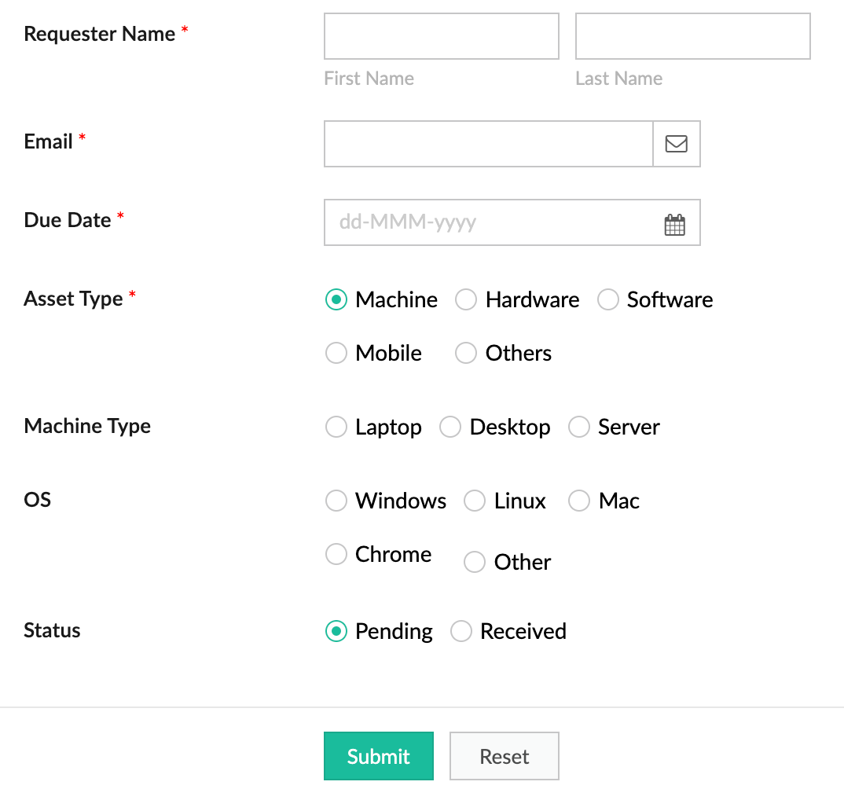Select Mac as the OS

click(x=579, y=501)
